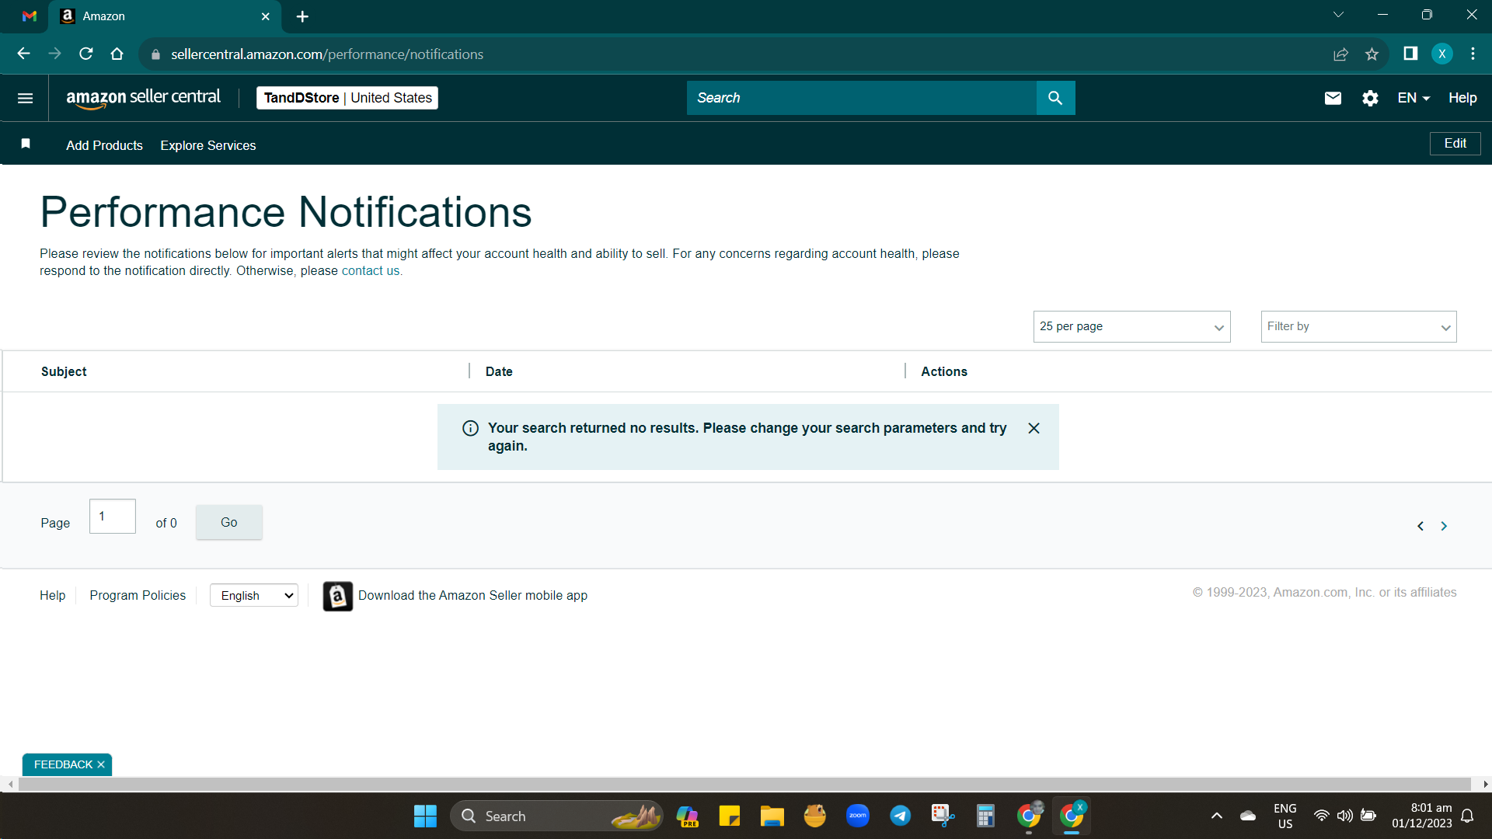Image resolution: width=1492 pixels, height=839 pixels.
Task: Go back to previous page
Action: pos(23,54)
